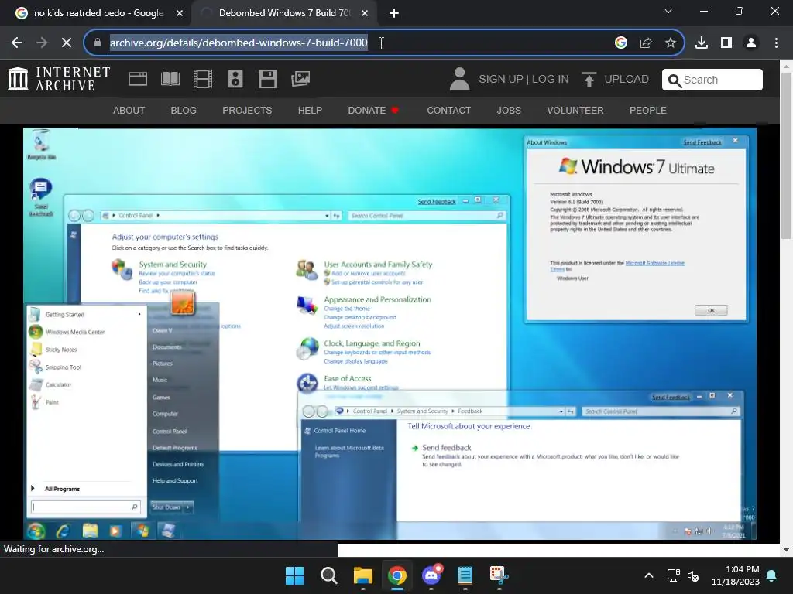The image size is (793, 594).
Task: Focus the Internet Archive search box
Action: pyautogui.click(x=712, y=80)
